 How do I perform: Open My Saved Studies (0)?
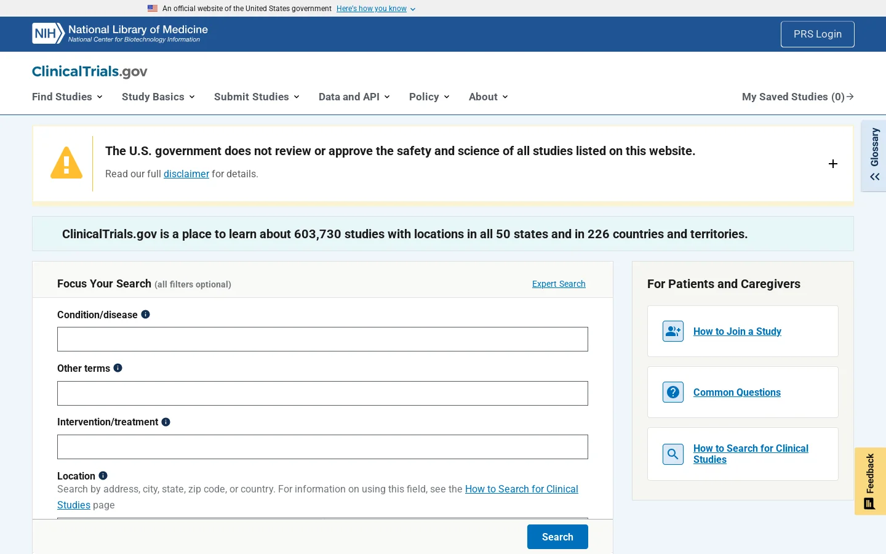(797, 97)
